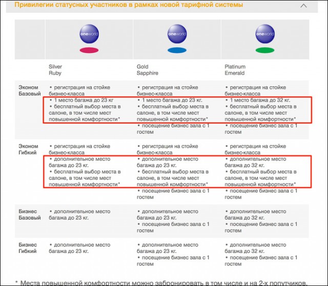Click the red Ruby oval

click(x=89, y=50)
